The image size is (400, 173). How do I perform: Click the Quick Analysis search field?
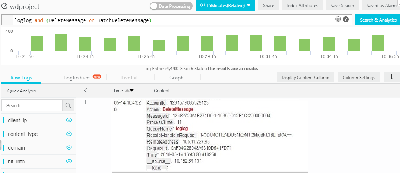pos(32,106)
